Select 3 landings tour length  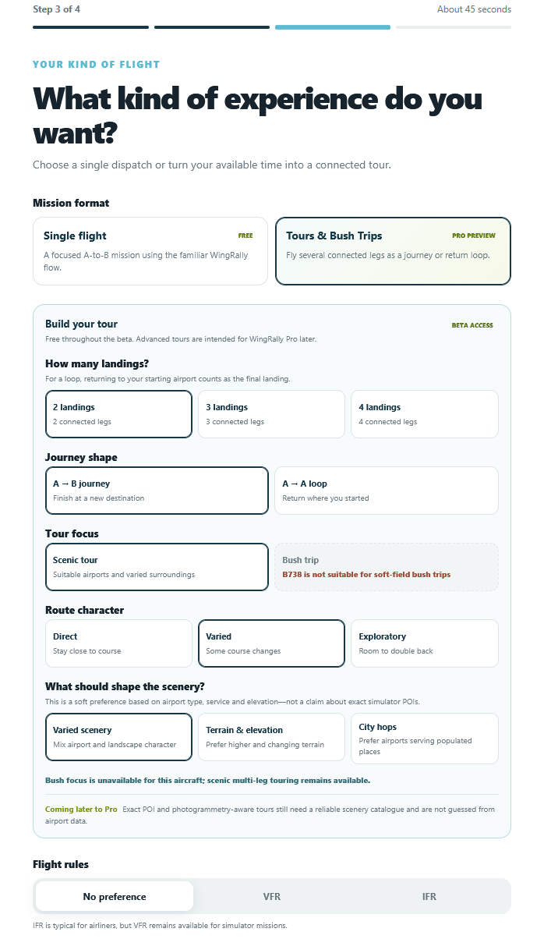coord(271,414)
